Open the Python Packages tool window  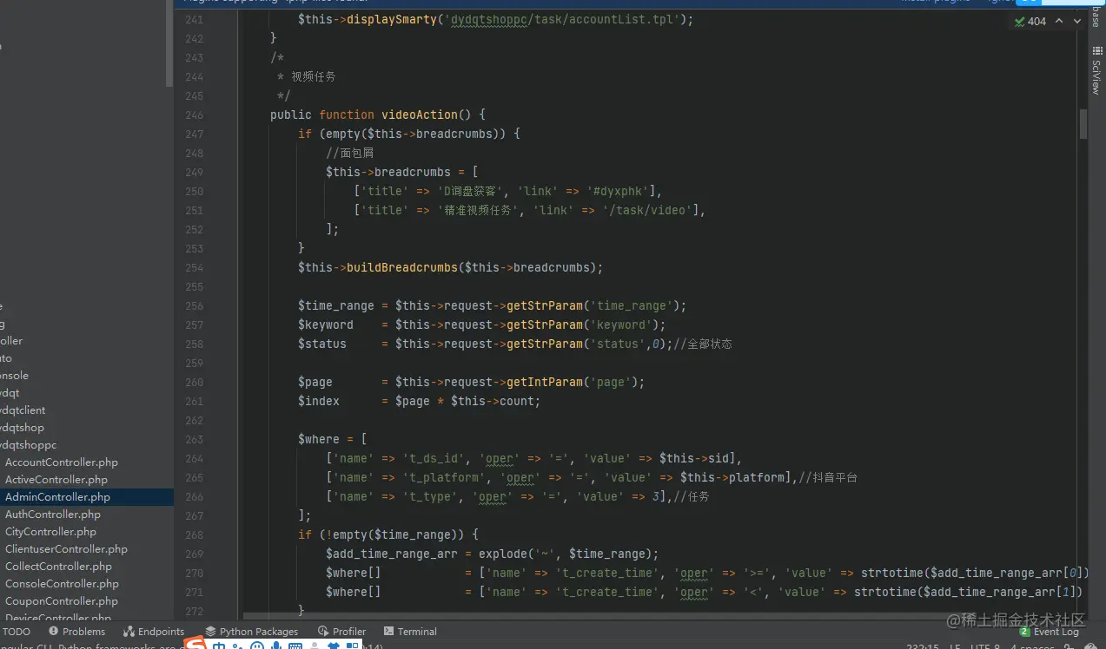click(251, 632)
